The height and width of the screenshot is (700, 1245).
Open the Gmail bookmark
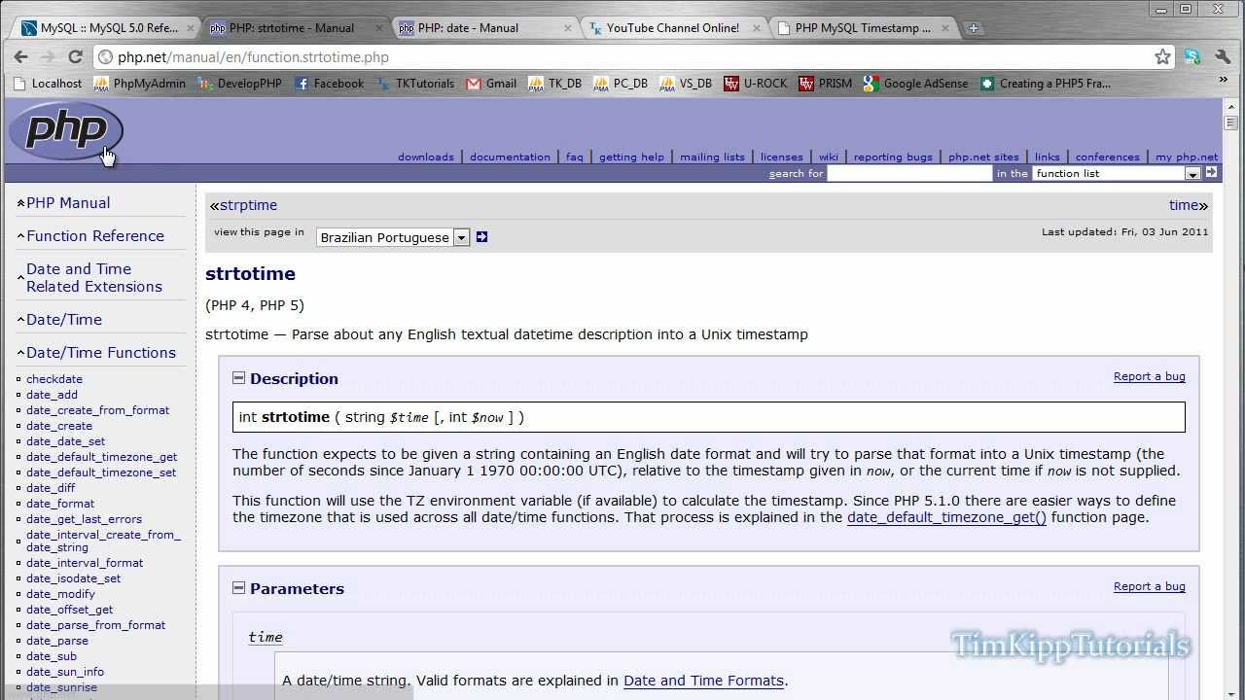pyautogui.click(x=491, y=84)
